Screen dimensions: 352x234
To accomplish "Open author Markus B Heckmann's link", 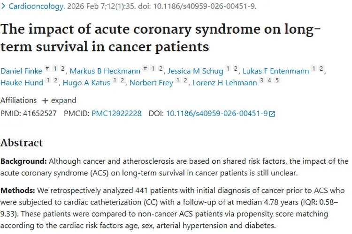I will point(105,71).
